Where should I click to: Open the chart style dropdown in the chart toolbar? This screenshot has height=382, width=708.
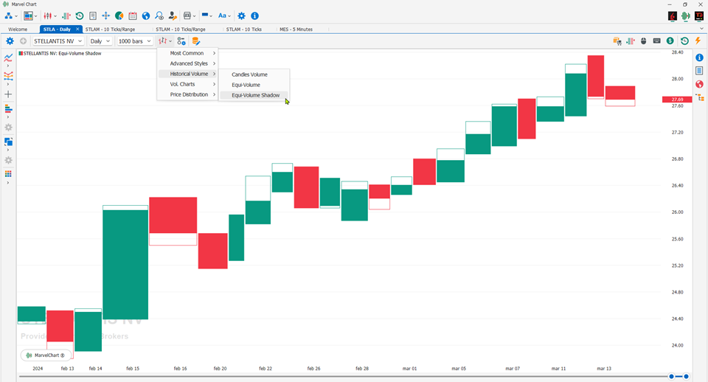164,41
